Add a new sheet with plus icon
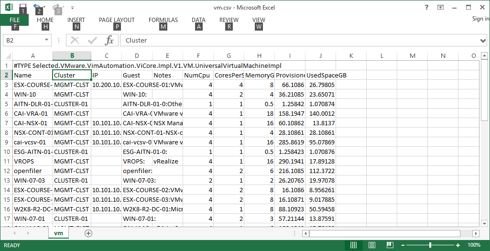The width and height of the screenshot is (490, 251). (x=88, y=233)
